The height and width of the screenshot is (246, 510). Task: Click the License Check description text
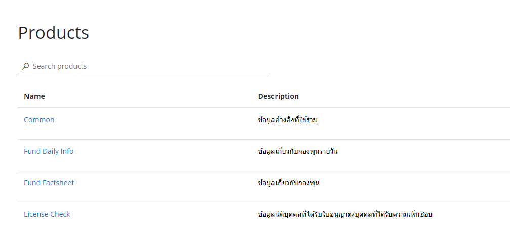pyautogui.click(x=345, y=214)
